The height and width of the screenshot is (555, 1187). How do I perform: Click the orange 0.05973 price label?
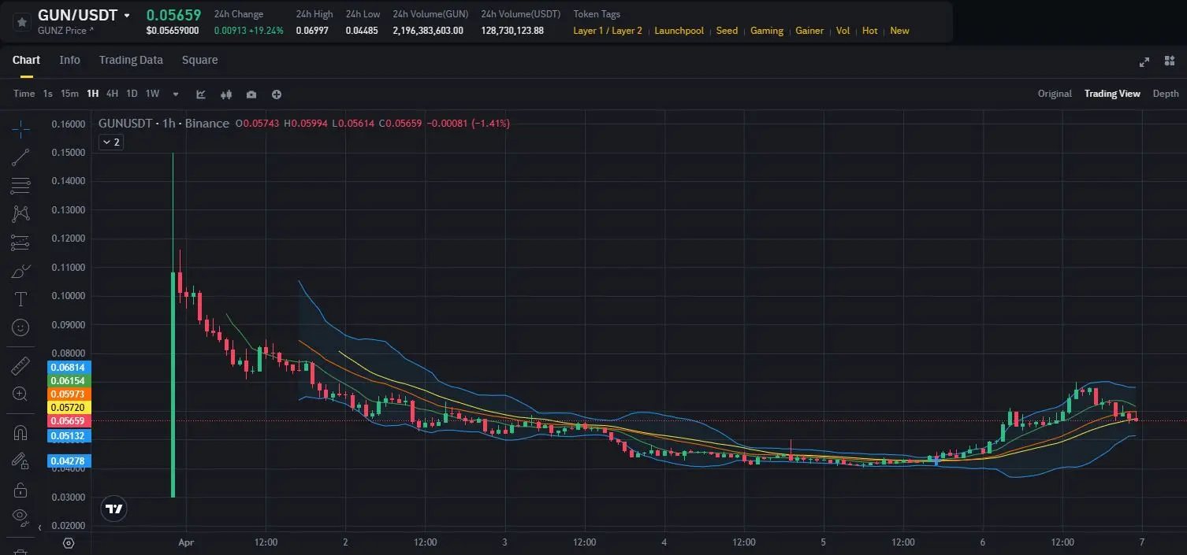pos(71,394)
